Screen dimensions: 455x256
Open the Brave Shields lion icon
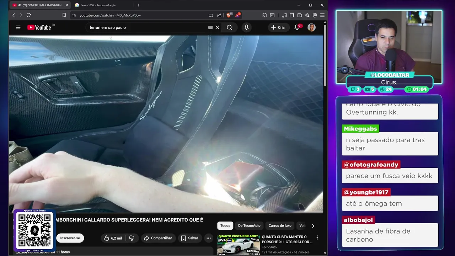pyautogui.click(x=229, y=15)
